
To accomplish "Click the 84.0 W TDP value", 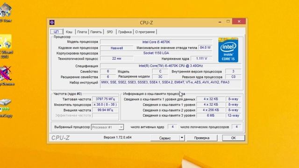I will 205,48.
